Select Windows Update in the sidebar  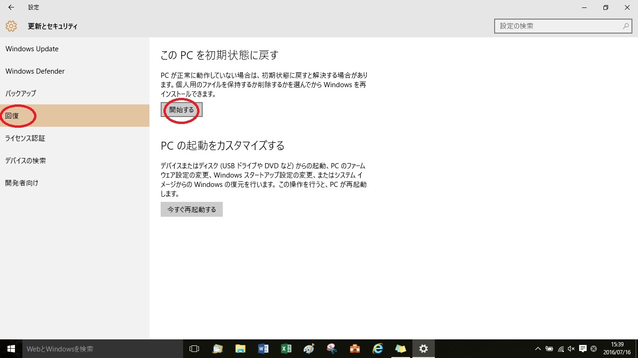(75, 49)
